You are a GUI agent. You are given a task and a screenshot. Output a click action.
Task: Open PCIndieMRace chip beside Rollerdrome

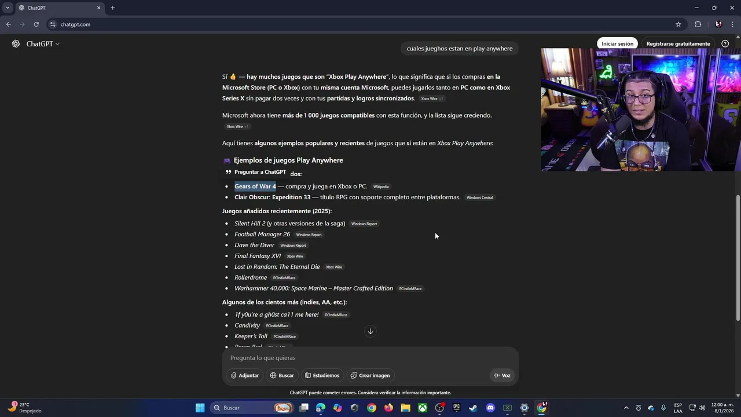pyautogui.click(x=284, y=278)
